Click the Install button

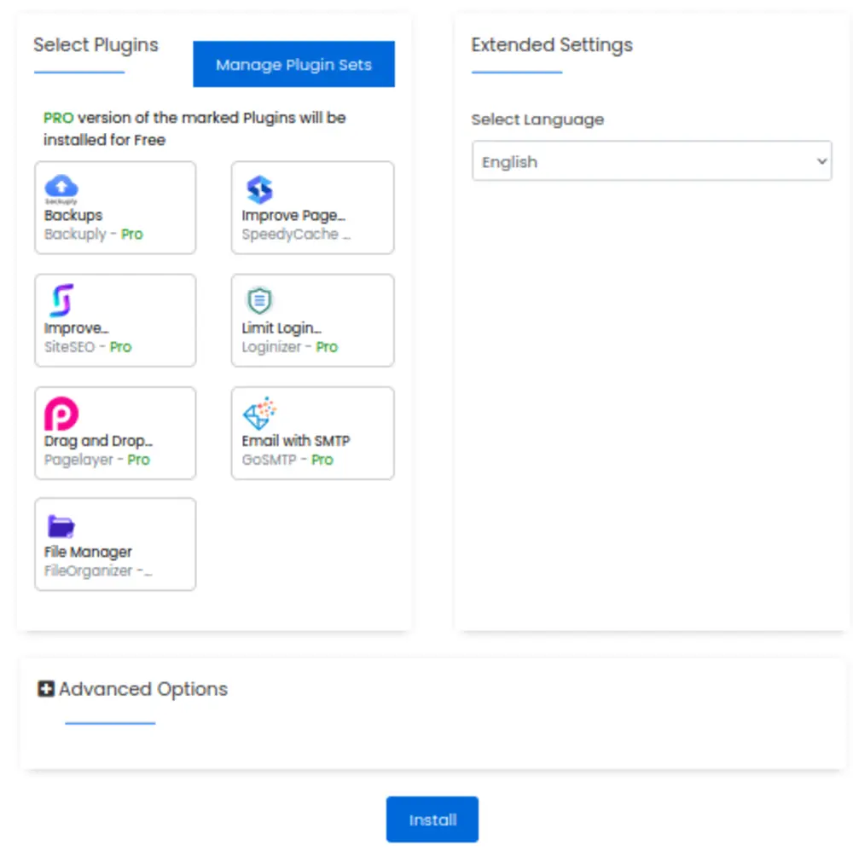tap(432, 820)
